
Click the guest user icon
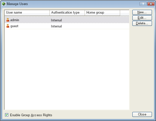8,26
